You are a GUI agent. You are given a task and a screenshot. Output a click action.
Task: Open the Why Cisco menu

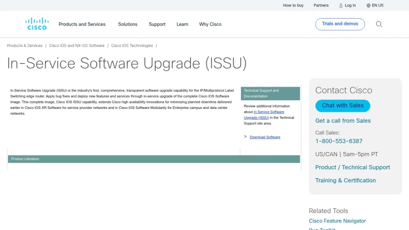210,24
